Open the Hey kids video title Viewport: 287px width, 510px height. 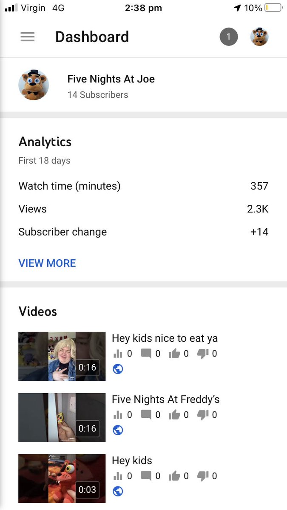pyautogui.click(x=132, y=461)
